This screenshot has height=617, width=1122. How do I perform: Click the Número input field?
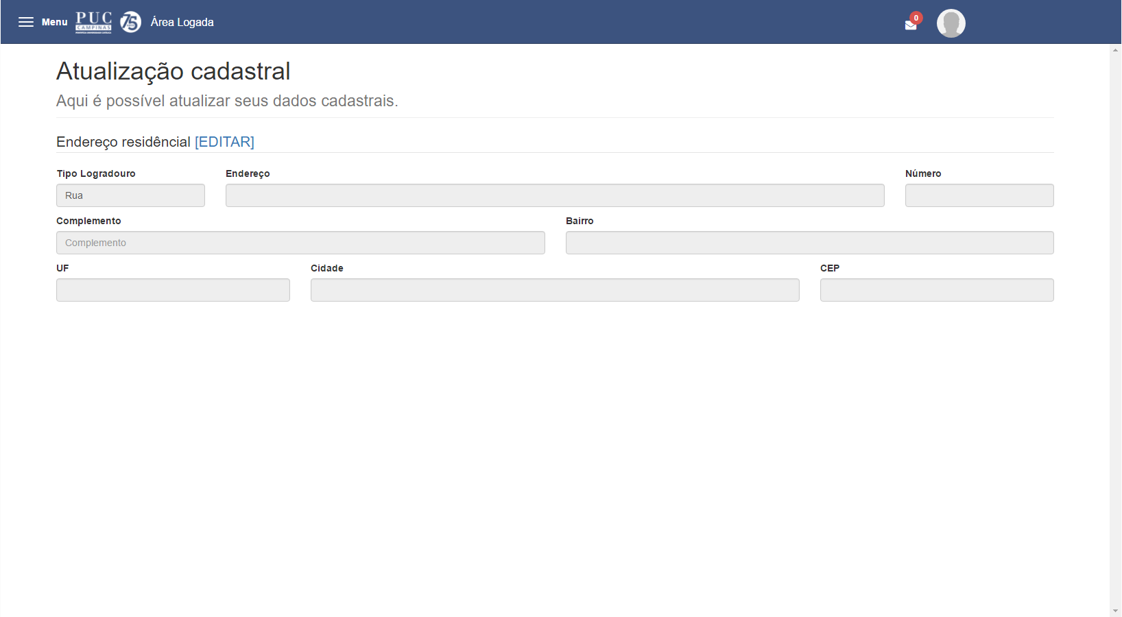coord(979,195)
